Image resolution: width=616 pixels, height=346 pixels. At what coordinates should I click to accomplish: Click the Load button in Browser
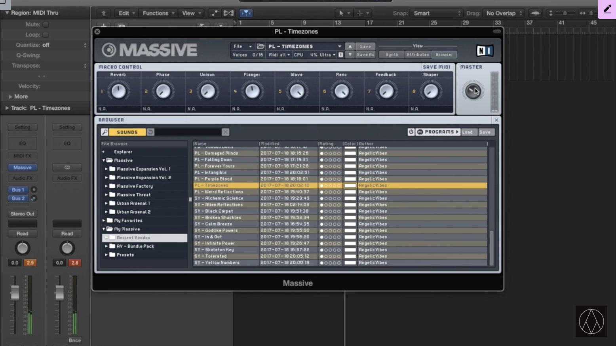pyautogui.click(x=467, y=132)
